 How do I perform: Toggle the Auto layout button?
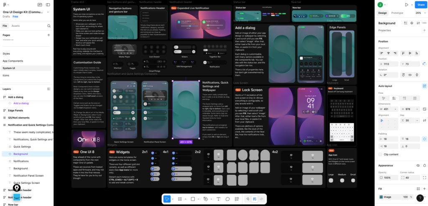point(424,86)
